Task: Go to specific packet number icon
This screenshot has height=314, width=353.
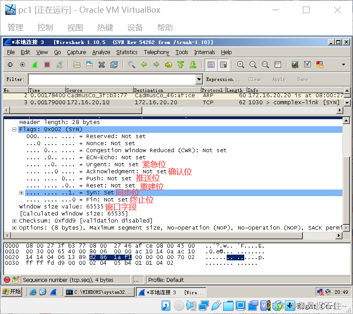Action: click(169, 65)
